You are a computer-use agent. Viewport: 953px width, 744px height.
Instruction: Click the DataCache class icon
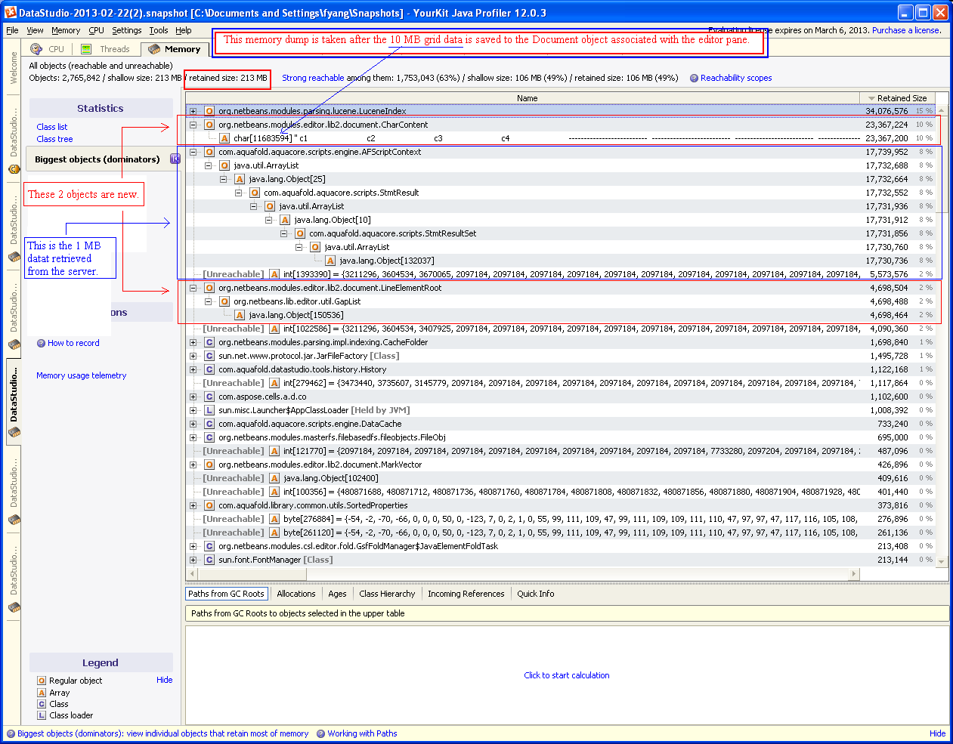[209, 424]
